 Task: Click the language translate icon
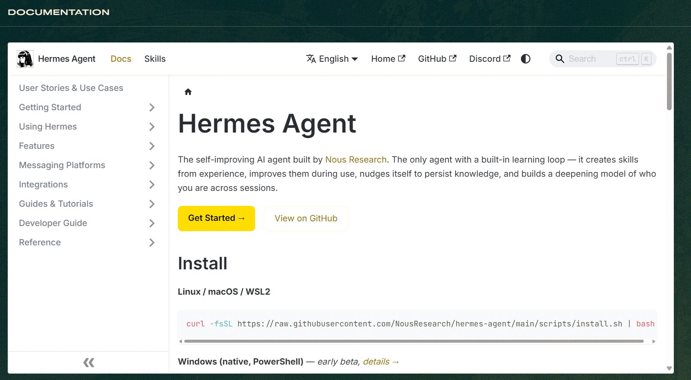tap(311, 59)
